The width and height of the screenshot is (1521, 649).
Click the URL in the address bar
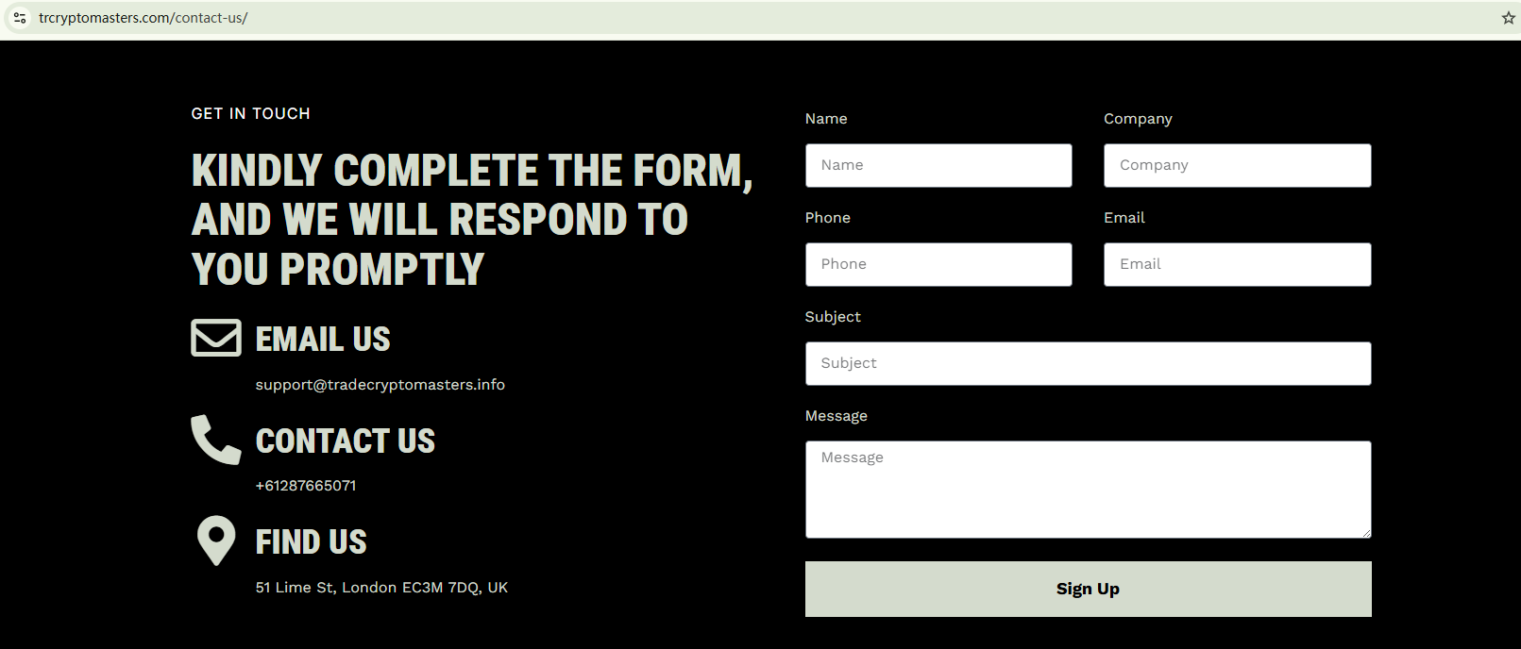click(x=144, y=18)
